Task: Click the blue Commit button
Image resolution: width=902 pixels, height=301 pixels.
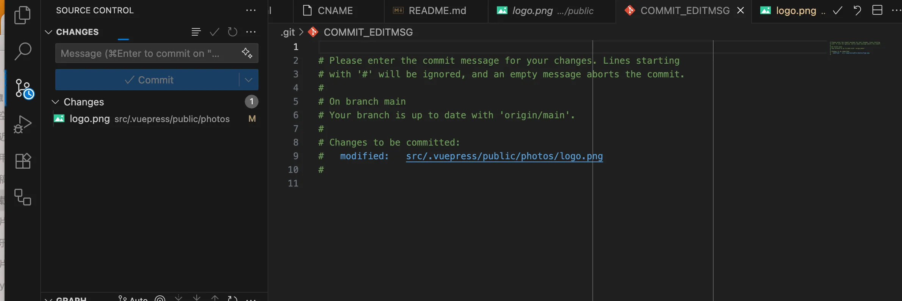Action: pyautogui.click(x=147, y=80)
